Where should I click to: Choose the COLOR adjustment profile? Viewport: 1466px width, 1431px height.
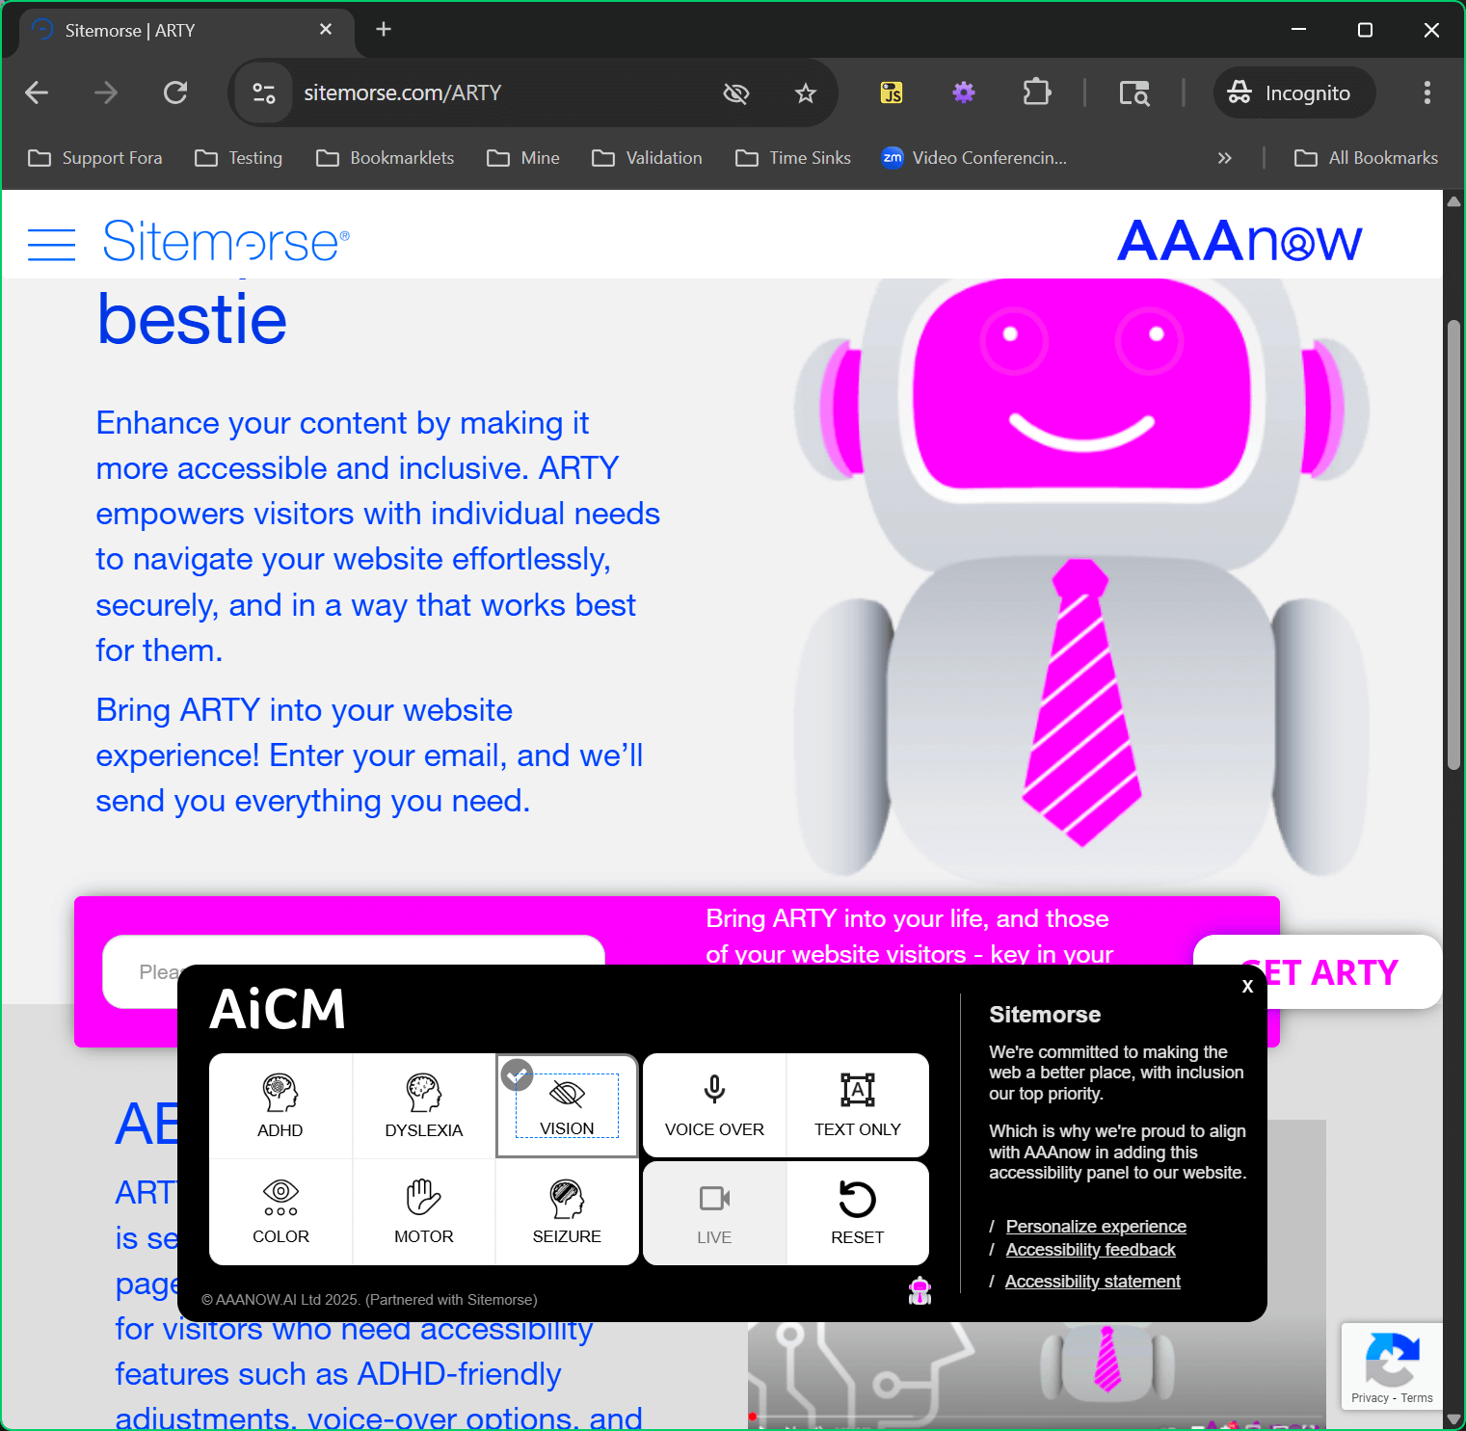point(280,1212)
